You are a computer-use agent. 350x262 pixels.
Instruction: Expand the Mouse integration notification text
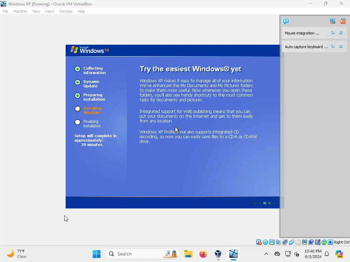(x=302, y=33)
